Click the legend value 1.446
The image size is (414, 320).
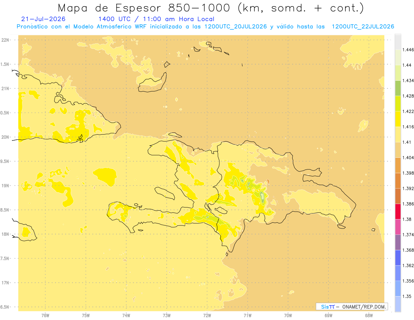pyautogui.click(x=409, y=50)
